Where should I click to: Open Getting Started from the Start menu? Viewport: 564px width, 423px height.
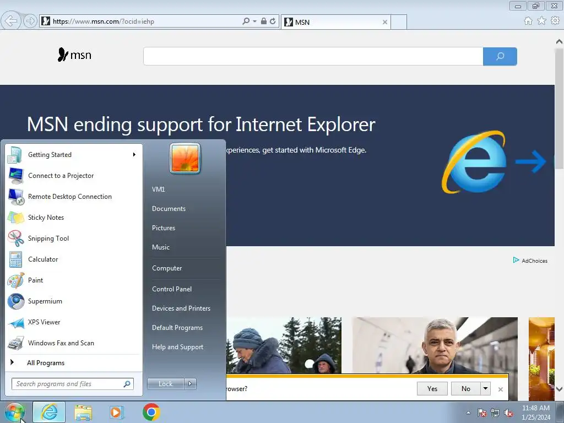click(x=74, y=155)
